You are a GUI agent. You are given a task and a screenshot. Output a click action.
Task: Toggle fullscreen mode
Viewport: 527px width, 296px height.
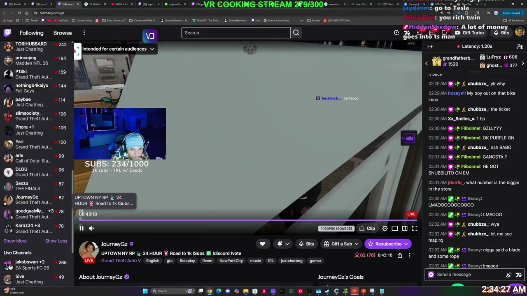coord(415,229)
